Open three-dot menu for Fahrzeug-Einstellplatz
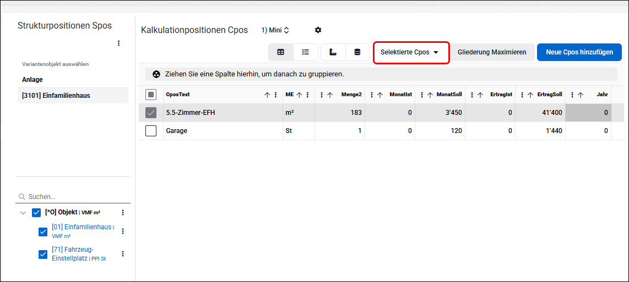This screenshot has width=629, height=282. (123, 253)
